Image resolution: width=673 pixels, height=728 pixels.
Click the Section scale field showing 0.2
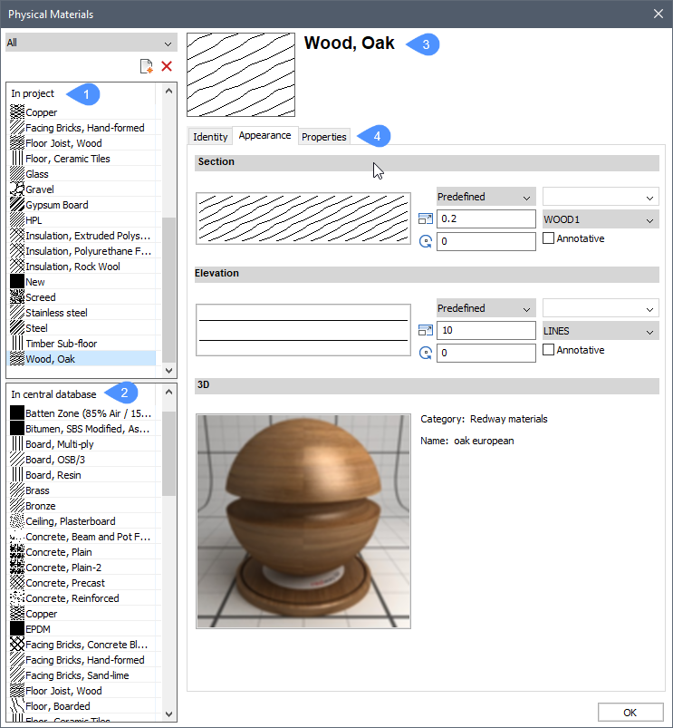pyautogui.click(x=486, y=219)
